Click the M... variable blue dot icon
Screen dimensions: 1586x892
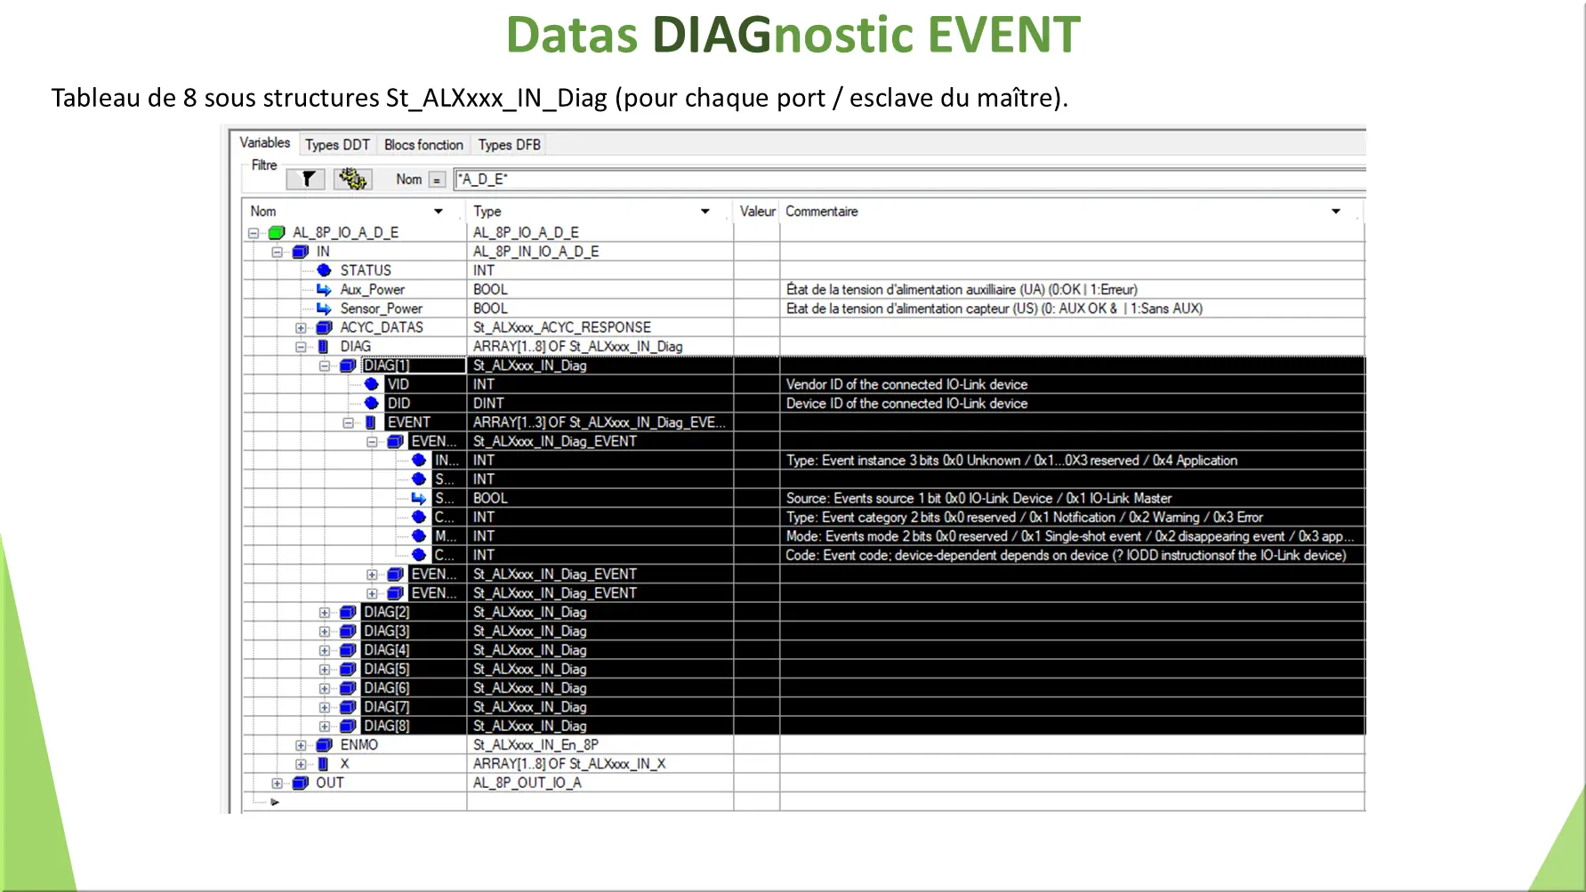419,536
